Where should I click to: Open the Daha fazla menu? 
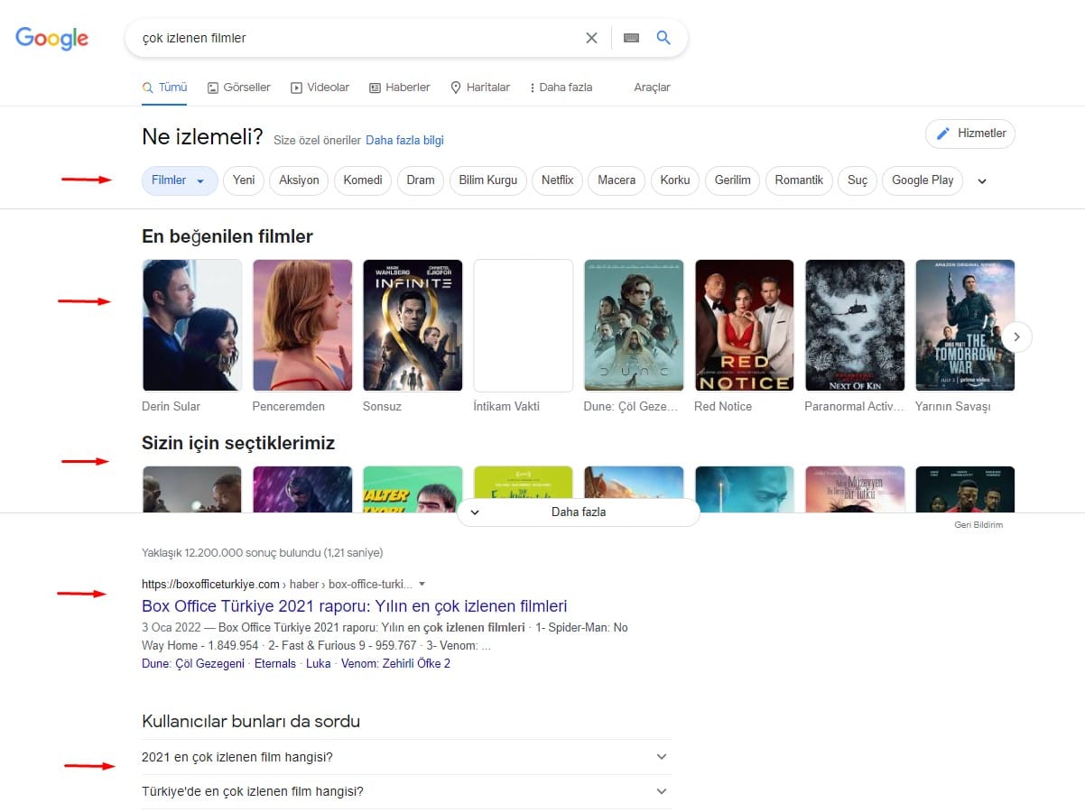(561, 88)
